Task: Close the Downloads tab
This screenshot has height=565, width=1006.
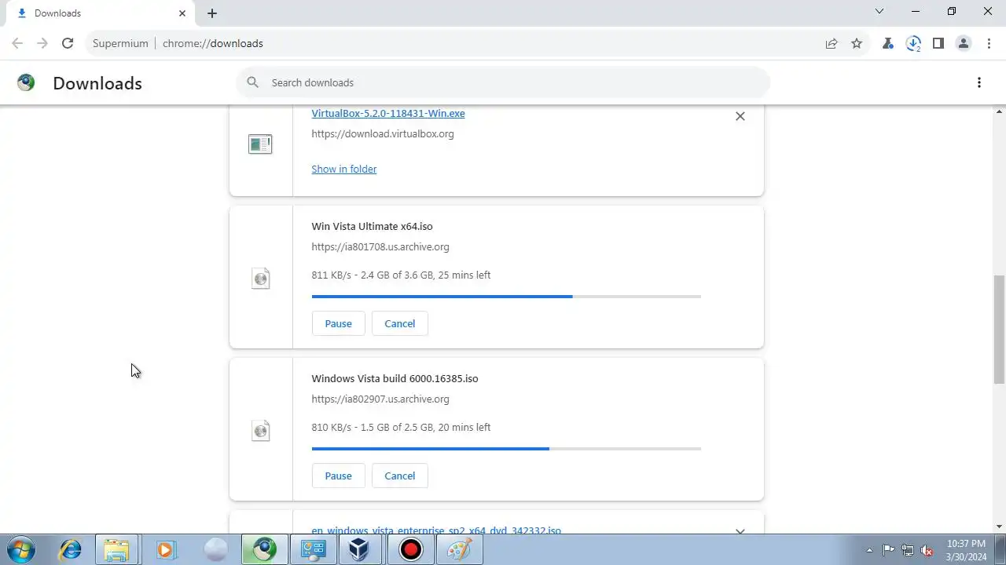Action: point(182,13)
